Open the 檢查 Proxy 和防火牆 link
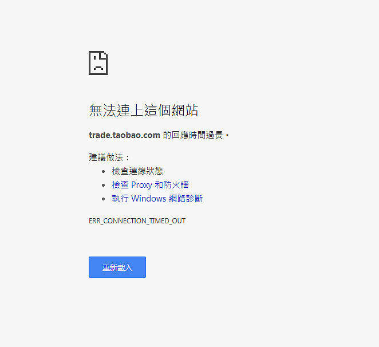This screenshot has width=379, height=347. [150, 185]
